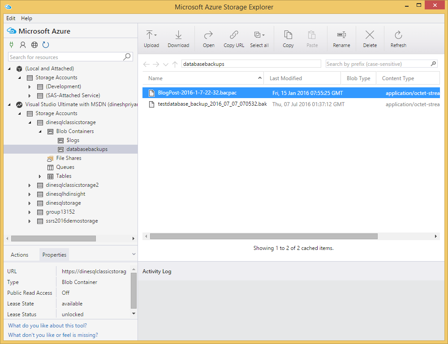The width and height of the screenshot is (448, 344).
Task: Expand the ssrs2016demostorage node
Action: pos(30,221)
